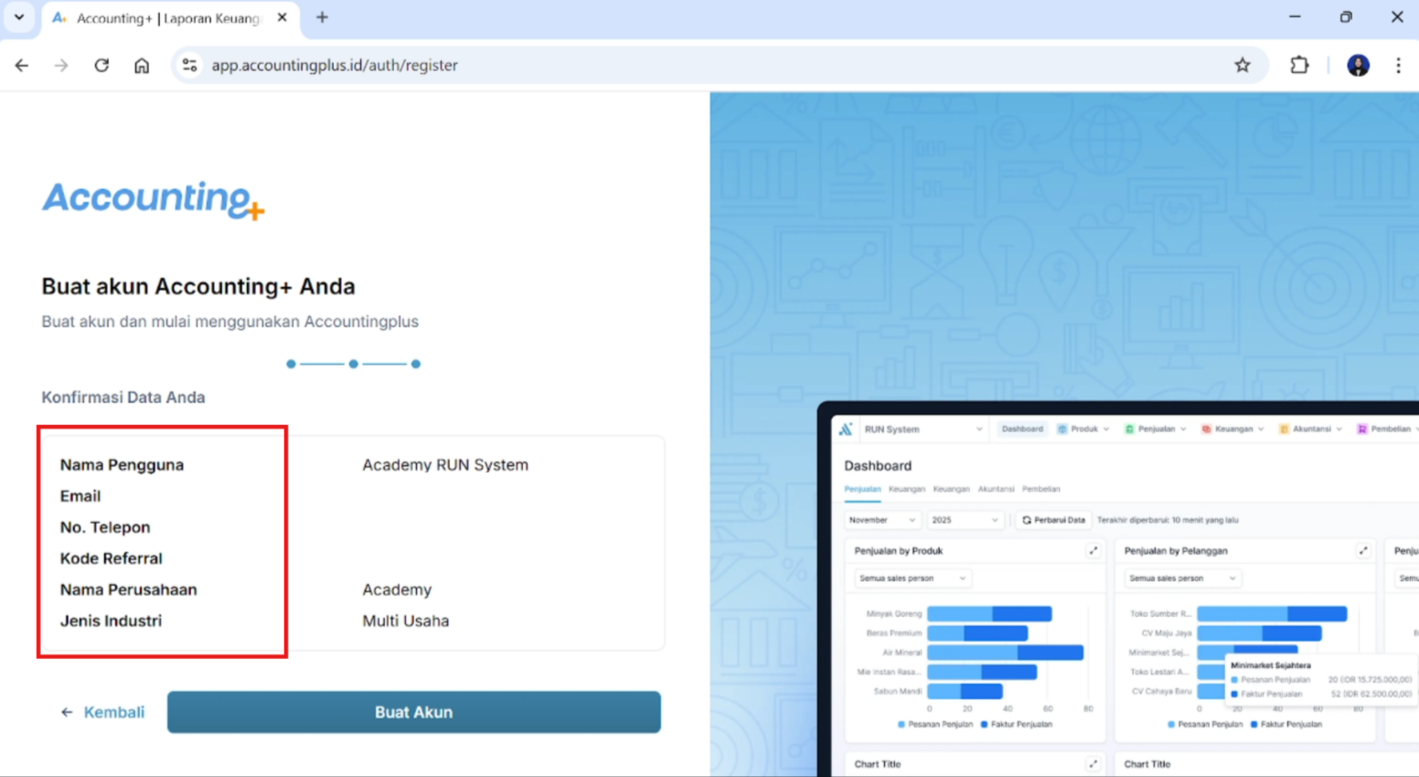
Task: Click the "Nama Perusahaan" label
Action: (128, 590)
